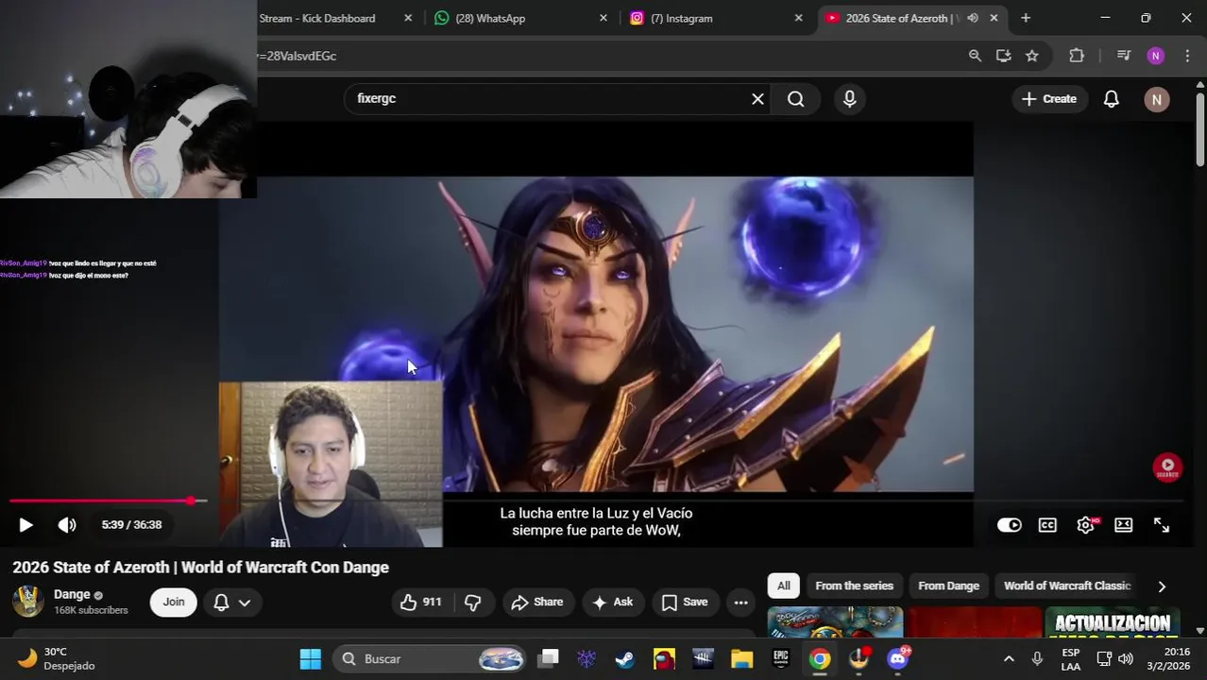Open the Dange channel avatar

[28, 602]
